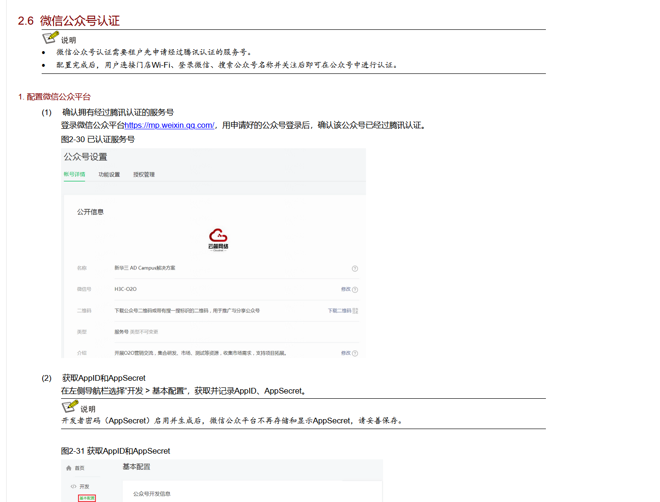Click the help question mark in the 名称 row
Viewport: 660px width, 502px height.
[x=355, y=269]
